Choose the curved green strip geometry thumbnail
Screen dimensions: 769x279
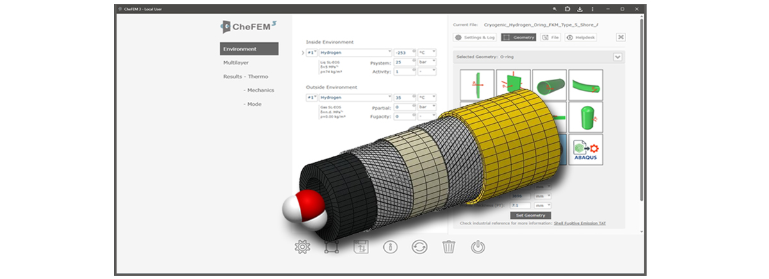pos(586,85)
